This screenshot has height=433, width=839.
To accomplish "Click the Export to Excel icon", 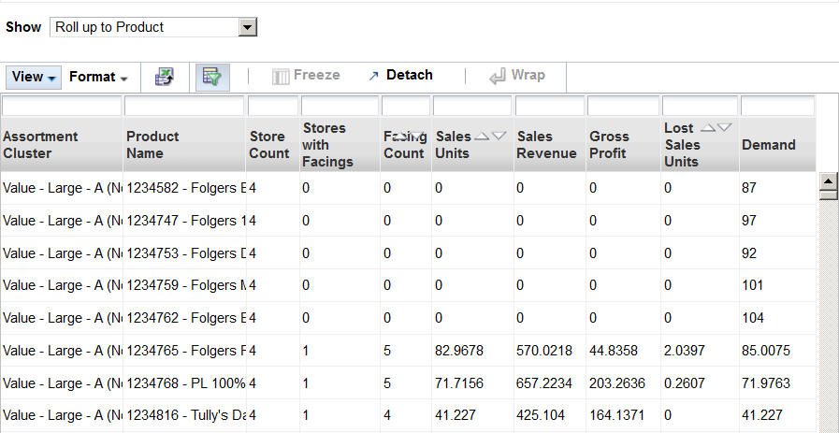I will (165, 77).
